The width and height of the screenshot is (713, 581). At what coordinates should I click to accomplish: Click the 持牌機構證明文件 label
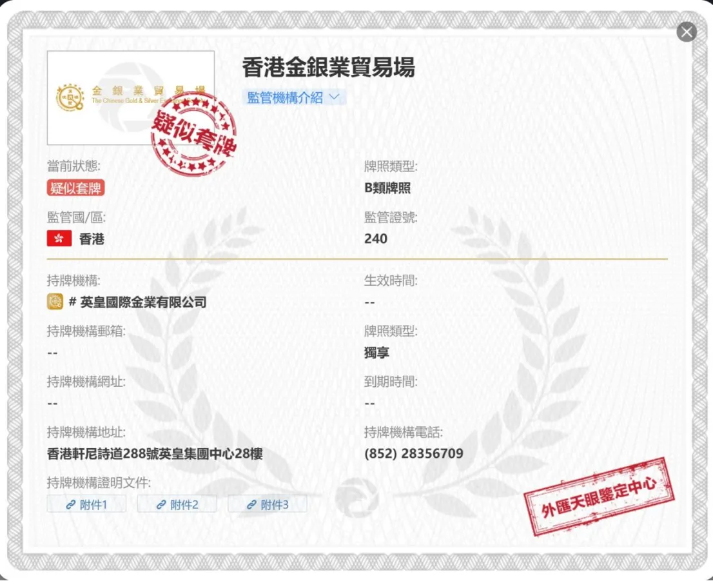(99, 482)
